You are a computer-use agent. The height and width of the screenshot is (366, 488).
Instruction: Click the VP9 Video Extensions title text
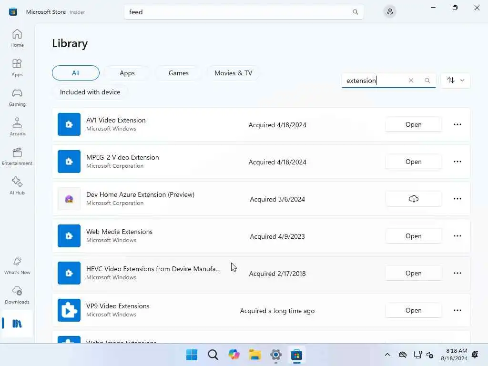click(x=118, y=306)
